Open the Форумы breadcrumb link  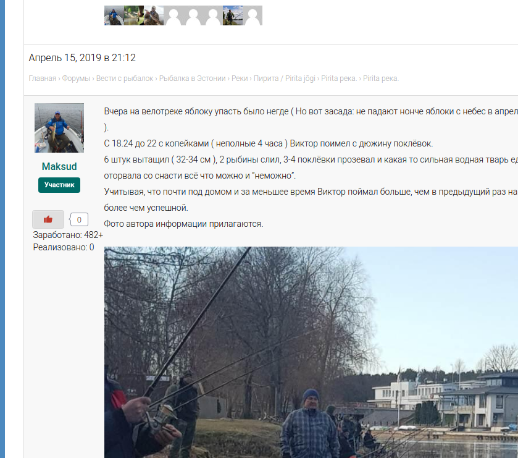pos(76,78)
